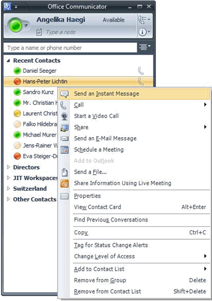
Task: Choose Share Information Using Live Meeting
Action: pyautogui.click(x=134, y=183)
